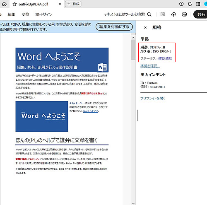Click the 確認成功 status text
Image resolution: width=207 pixels, height=205 pixels.
(x=165, y=58)
